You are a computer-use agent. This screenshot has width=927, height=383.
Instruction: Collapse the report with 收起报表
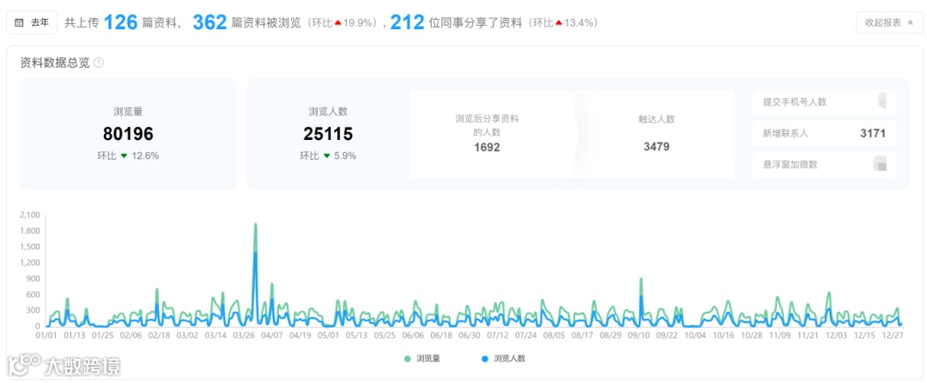point(888,22)
